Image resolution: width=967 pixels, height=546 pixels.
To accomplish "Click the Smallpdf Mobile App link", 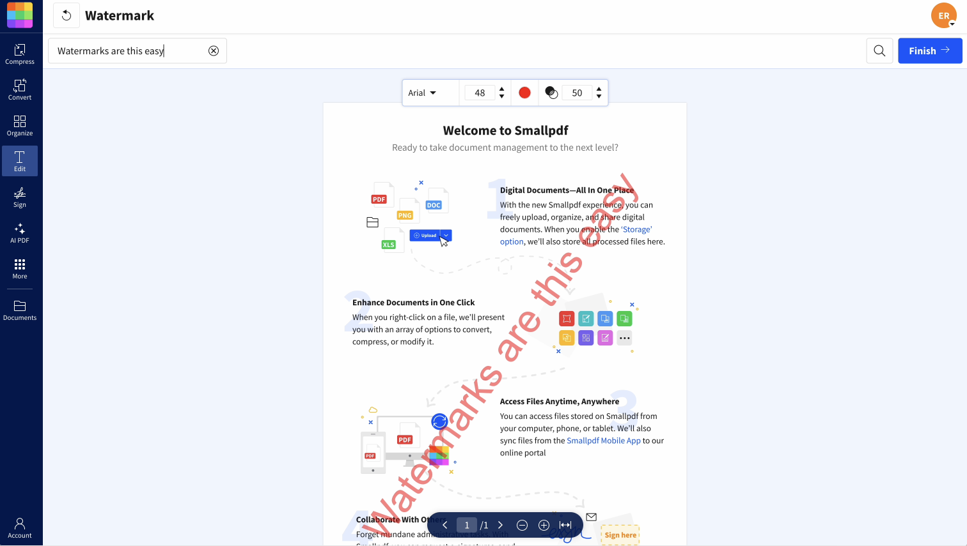I will pos(604,441).
